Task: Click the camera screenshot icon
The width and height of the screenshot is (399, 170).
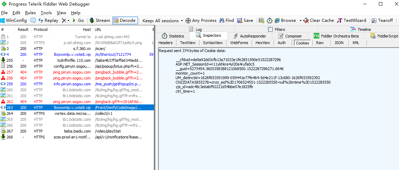Action: coord(261,20)
